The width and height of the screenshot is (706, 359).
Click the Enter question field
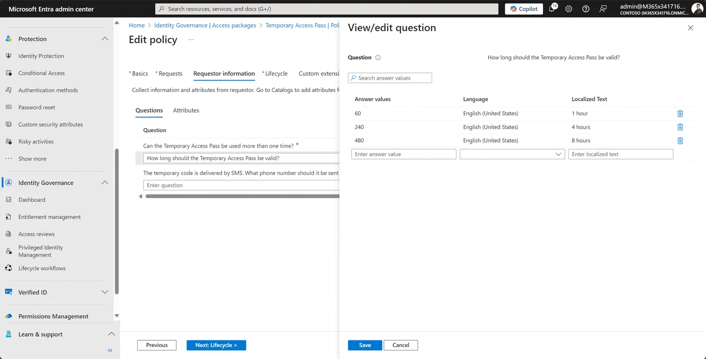[241, 185]
